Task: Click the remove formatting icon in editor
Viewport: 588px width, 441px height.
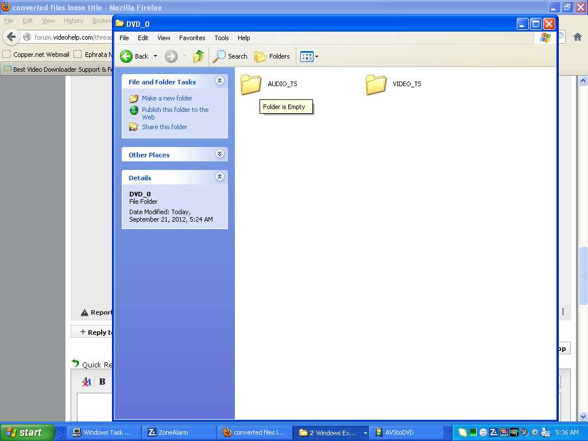Action: click(x=87, y=382)
